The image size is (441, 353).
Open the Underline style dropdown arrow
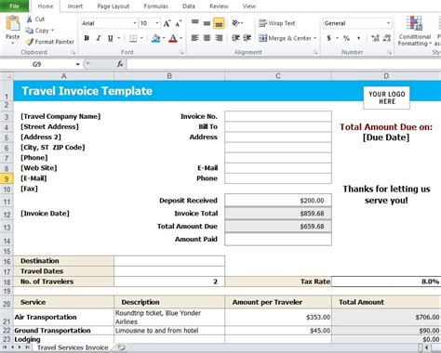119,38
